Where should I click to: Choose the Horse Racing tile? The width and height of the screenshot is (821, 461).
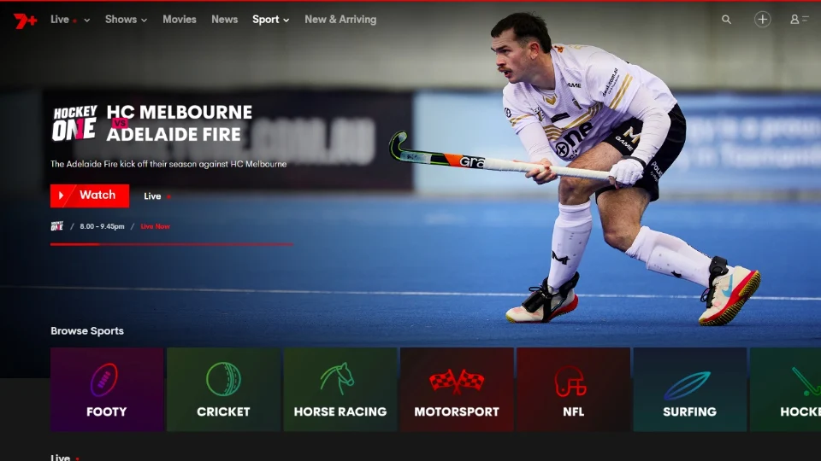pyautogui.click(x=340, y=389)
